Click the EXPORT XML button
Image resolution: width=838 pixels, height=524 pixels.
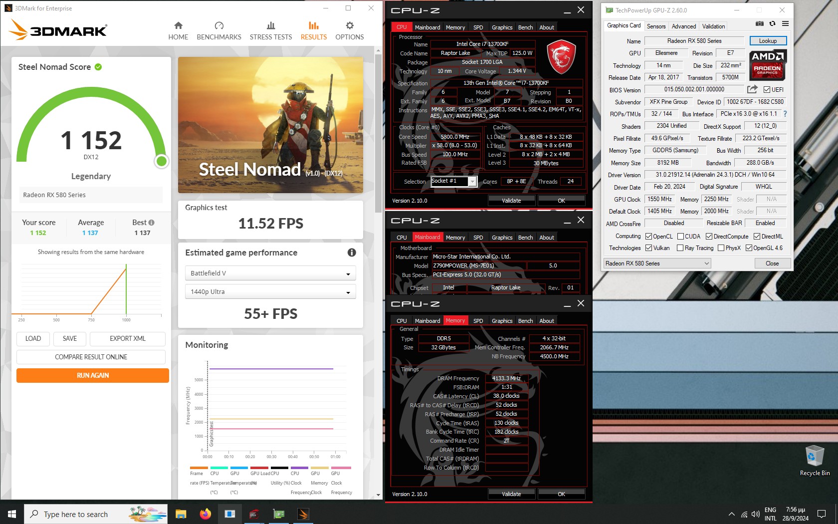click(128, 338)
